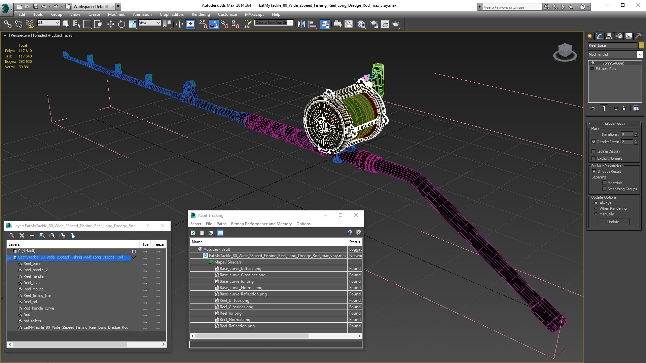Switch to the Motion command panel tab

tap(619, 36)
